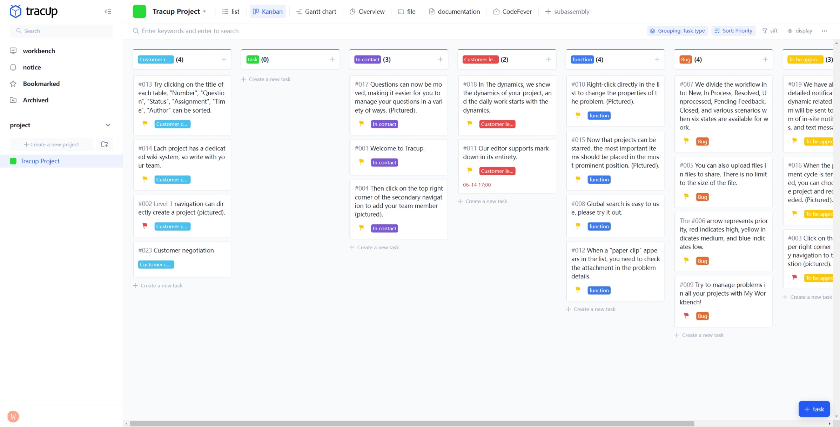Screen dimensions: 840x427
Task: Click the priority flag on #001 Welcome card
Action: (362, 162)
